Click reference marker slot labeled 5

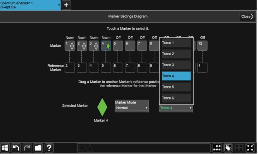tap(106, 68)
